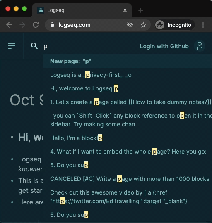
Task: Open Chrome's three-dot menu
Action: tap(203, 25)
